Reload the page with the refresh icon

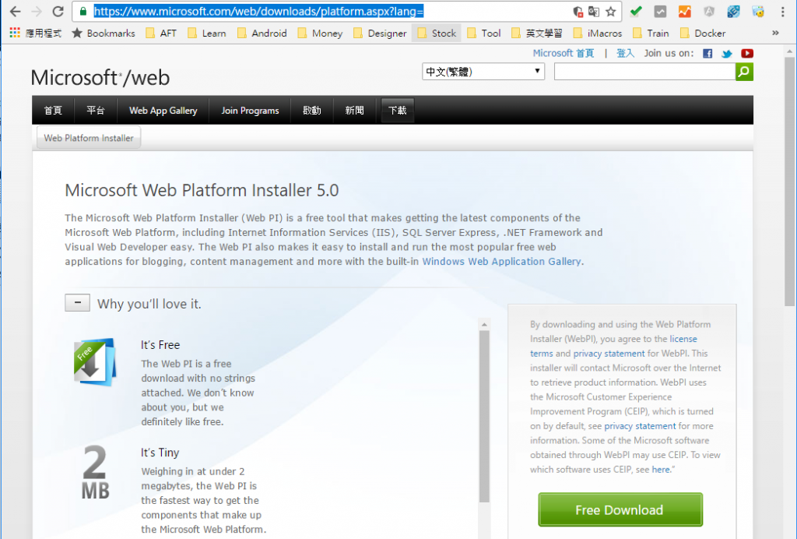pyautogui.click(x=58, y=11)
